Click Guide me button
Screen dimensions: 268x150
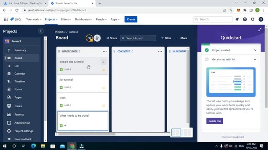pyautogui.click(x=214, y=121)
